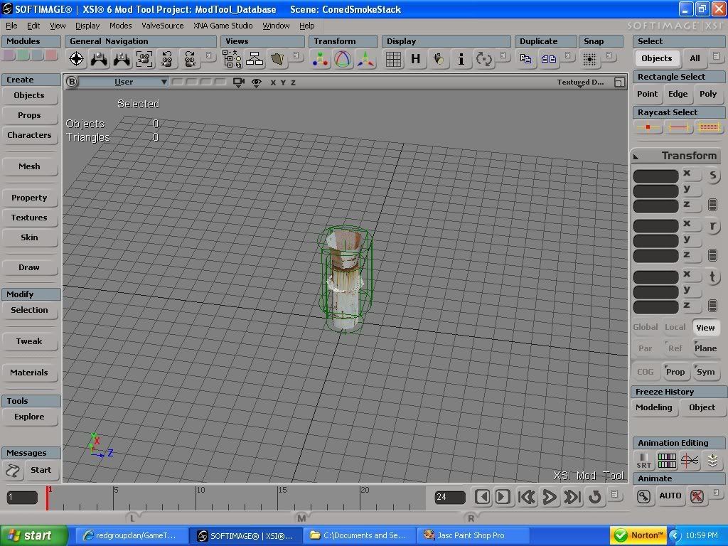728x546 pixels.
Task: Select the navigation target icon
Action: click(x=77, y=59)
